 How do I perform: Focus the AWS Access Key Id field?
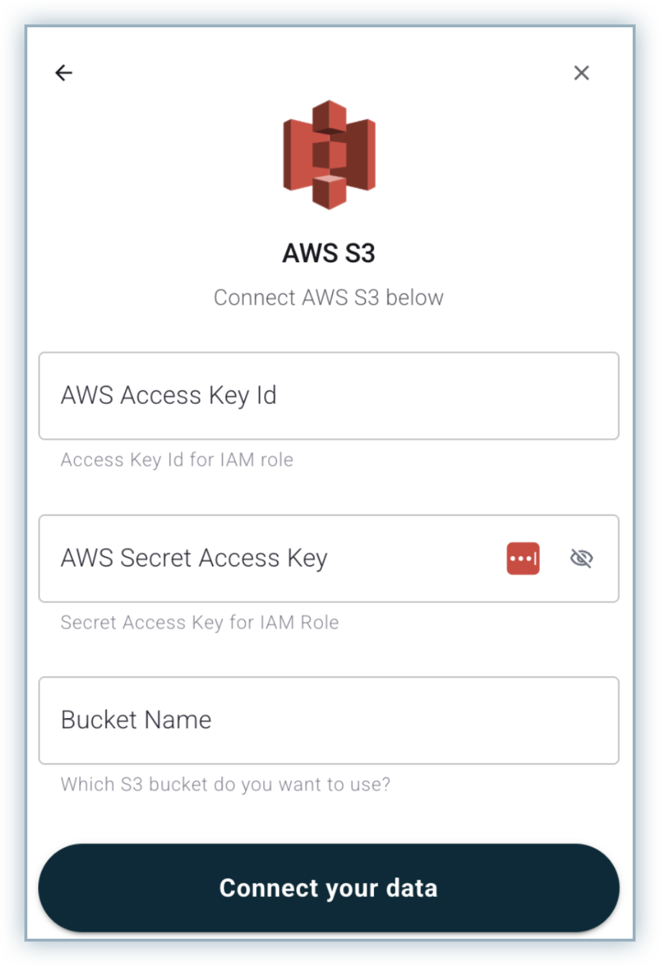pyautogui.click(x=329, y=395)
